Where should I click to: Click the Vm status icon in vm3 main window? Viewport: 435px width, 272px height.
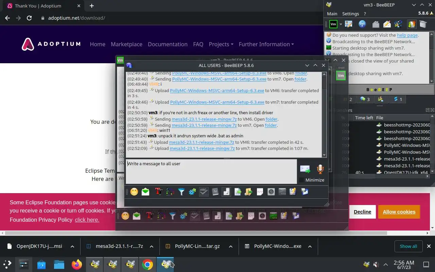click(333, 24)
